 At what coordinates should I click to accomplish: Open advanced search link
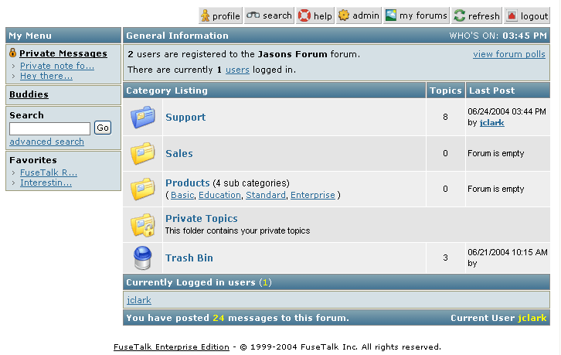[47, 142]
